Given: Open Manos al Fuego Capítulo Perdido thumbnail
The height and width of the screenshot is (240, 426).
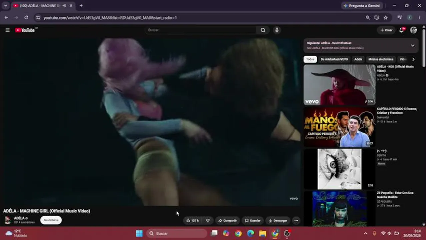Looking at the screenshot, I should point(339,127).
